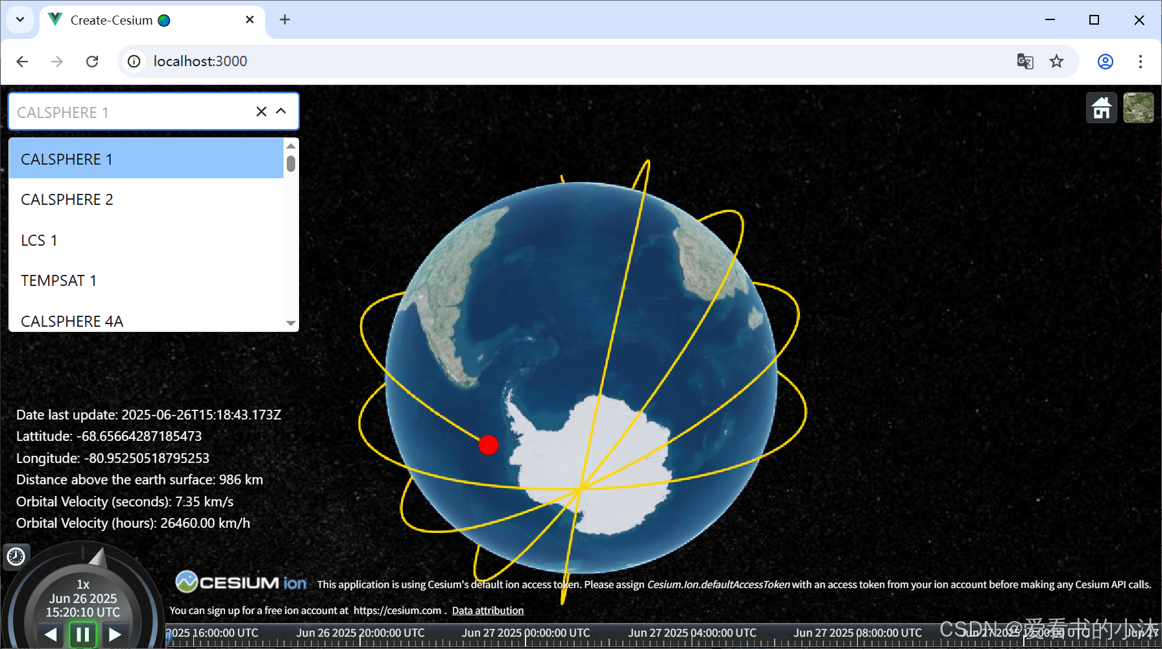This screenshot has height=649, width=1162.
Task: Click the Date last update text
Action: [149, 415]
